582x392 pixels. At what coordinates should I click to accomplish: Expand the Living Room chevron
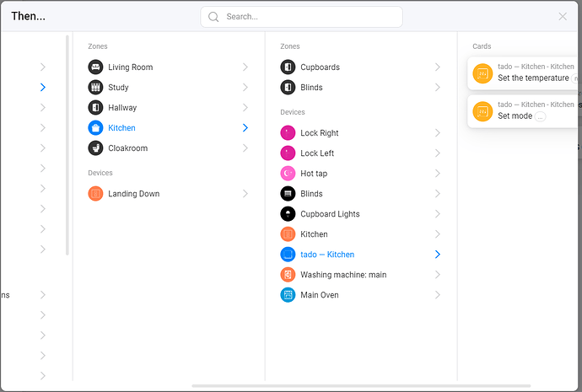point(245,67)
